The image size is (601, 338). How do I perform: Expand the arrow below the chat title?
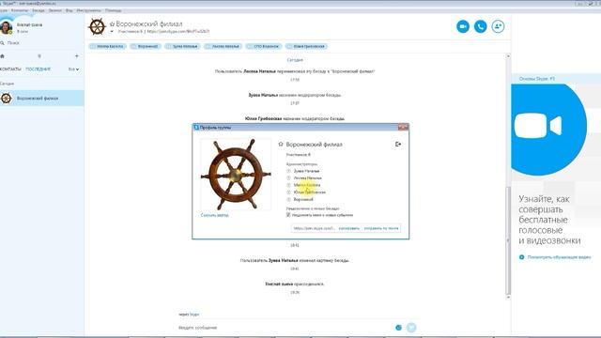[x=112, y=31]
